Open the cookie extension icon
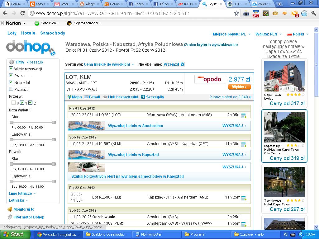 [x=275, y=13]
